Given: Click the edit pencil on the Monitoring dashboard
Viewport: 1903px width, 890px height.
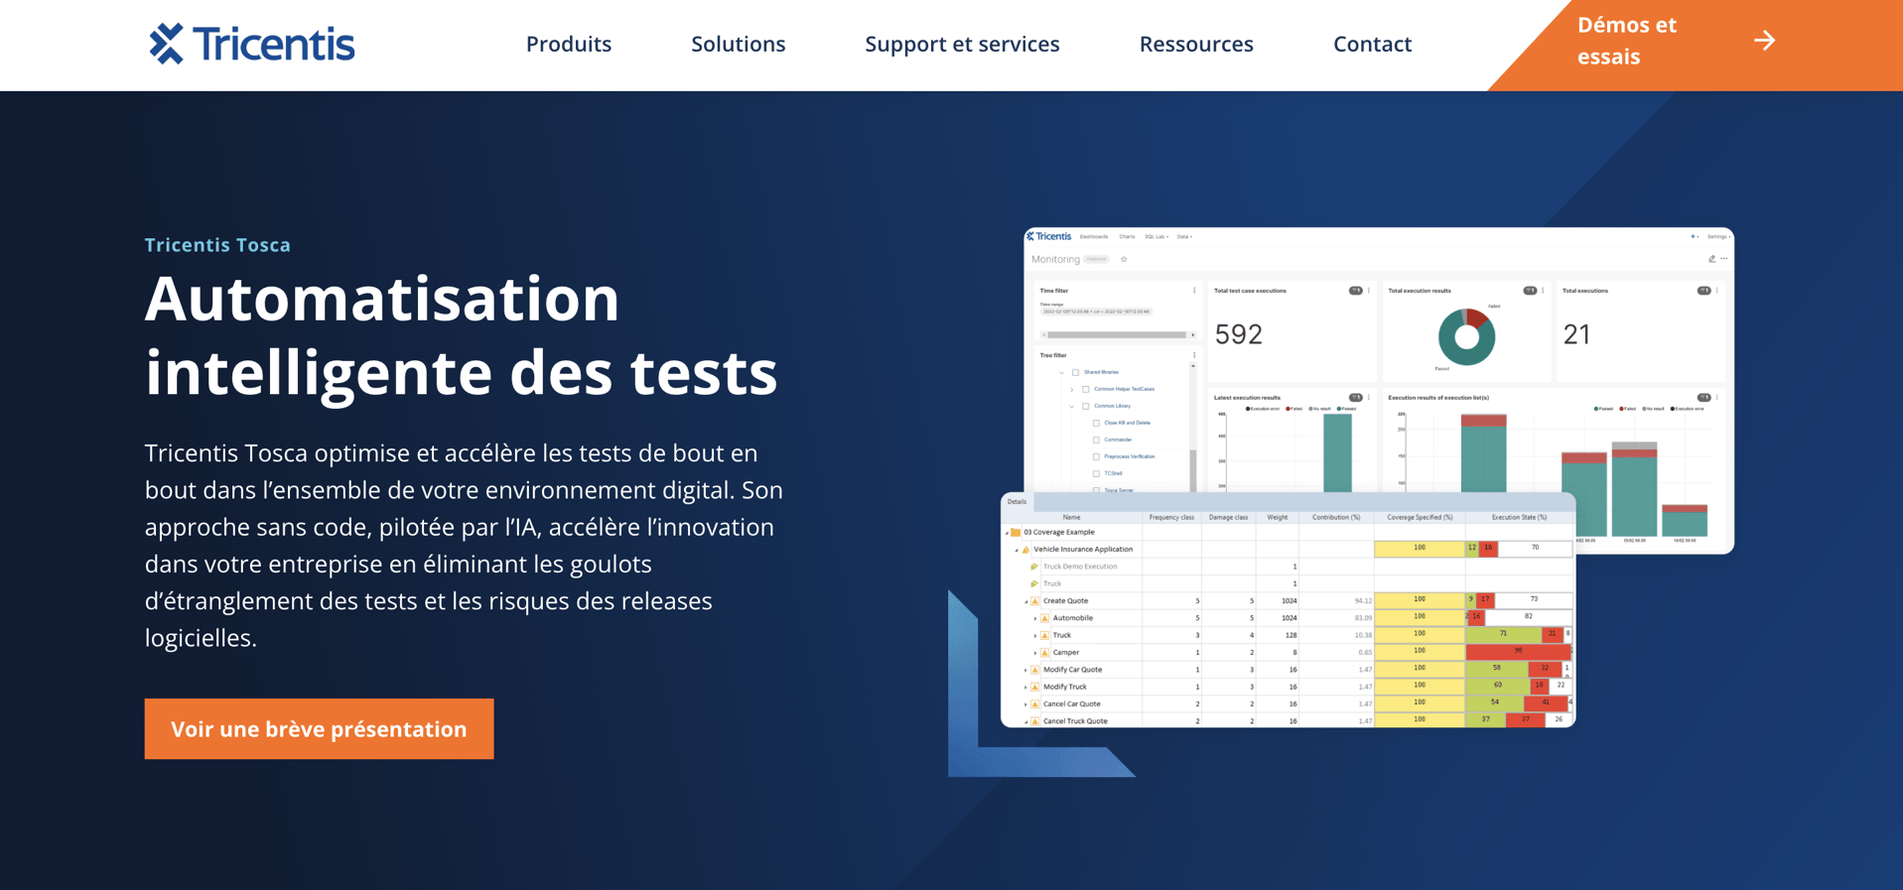Looking at the screenshot, I should (1711, 259).
